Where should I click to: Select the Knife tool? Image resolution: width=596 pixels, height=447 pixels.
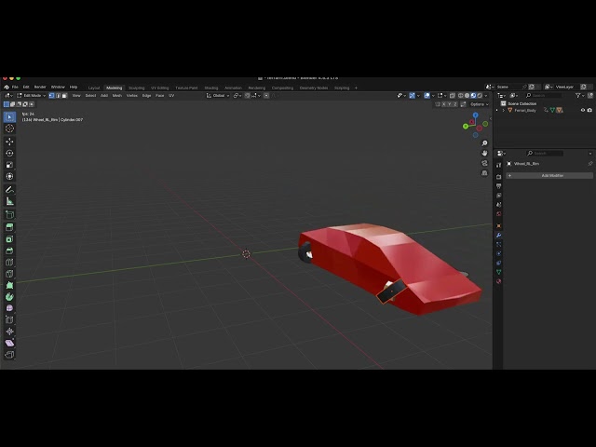9,274
